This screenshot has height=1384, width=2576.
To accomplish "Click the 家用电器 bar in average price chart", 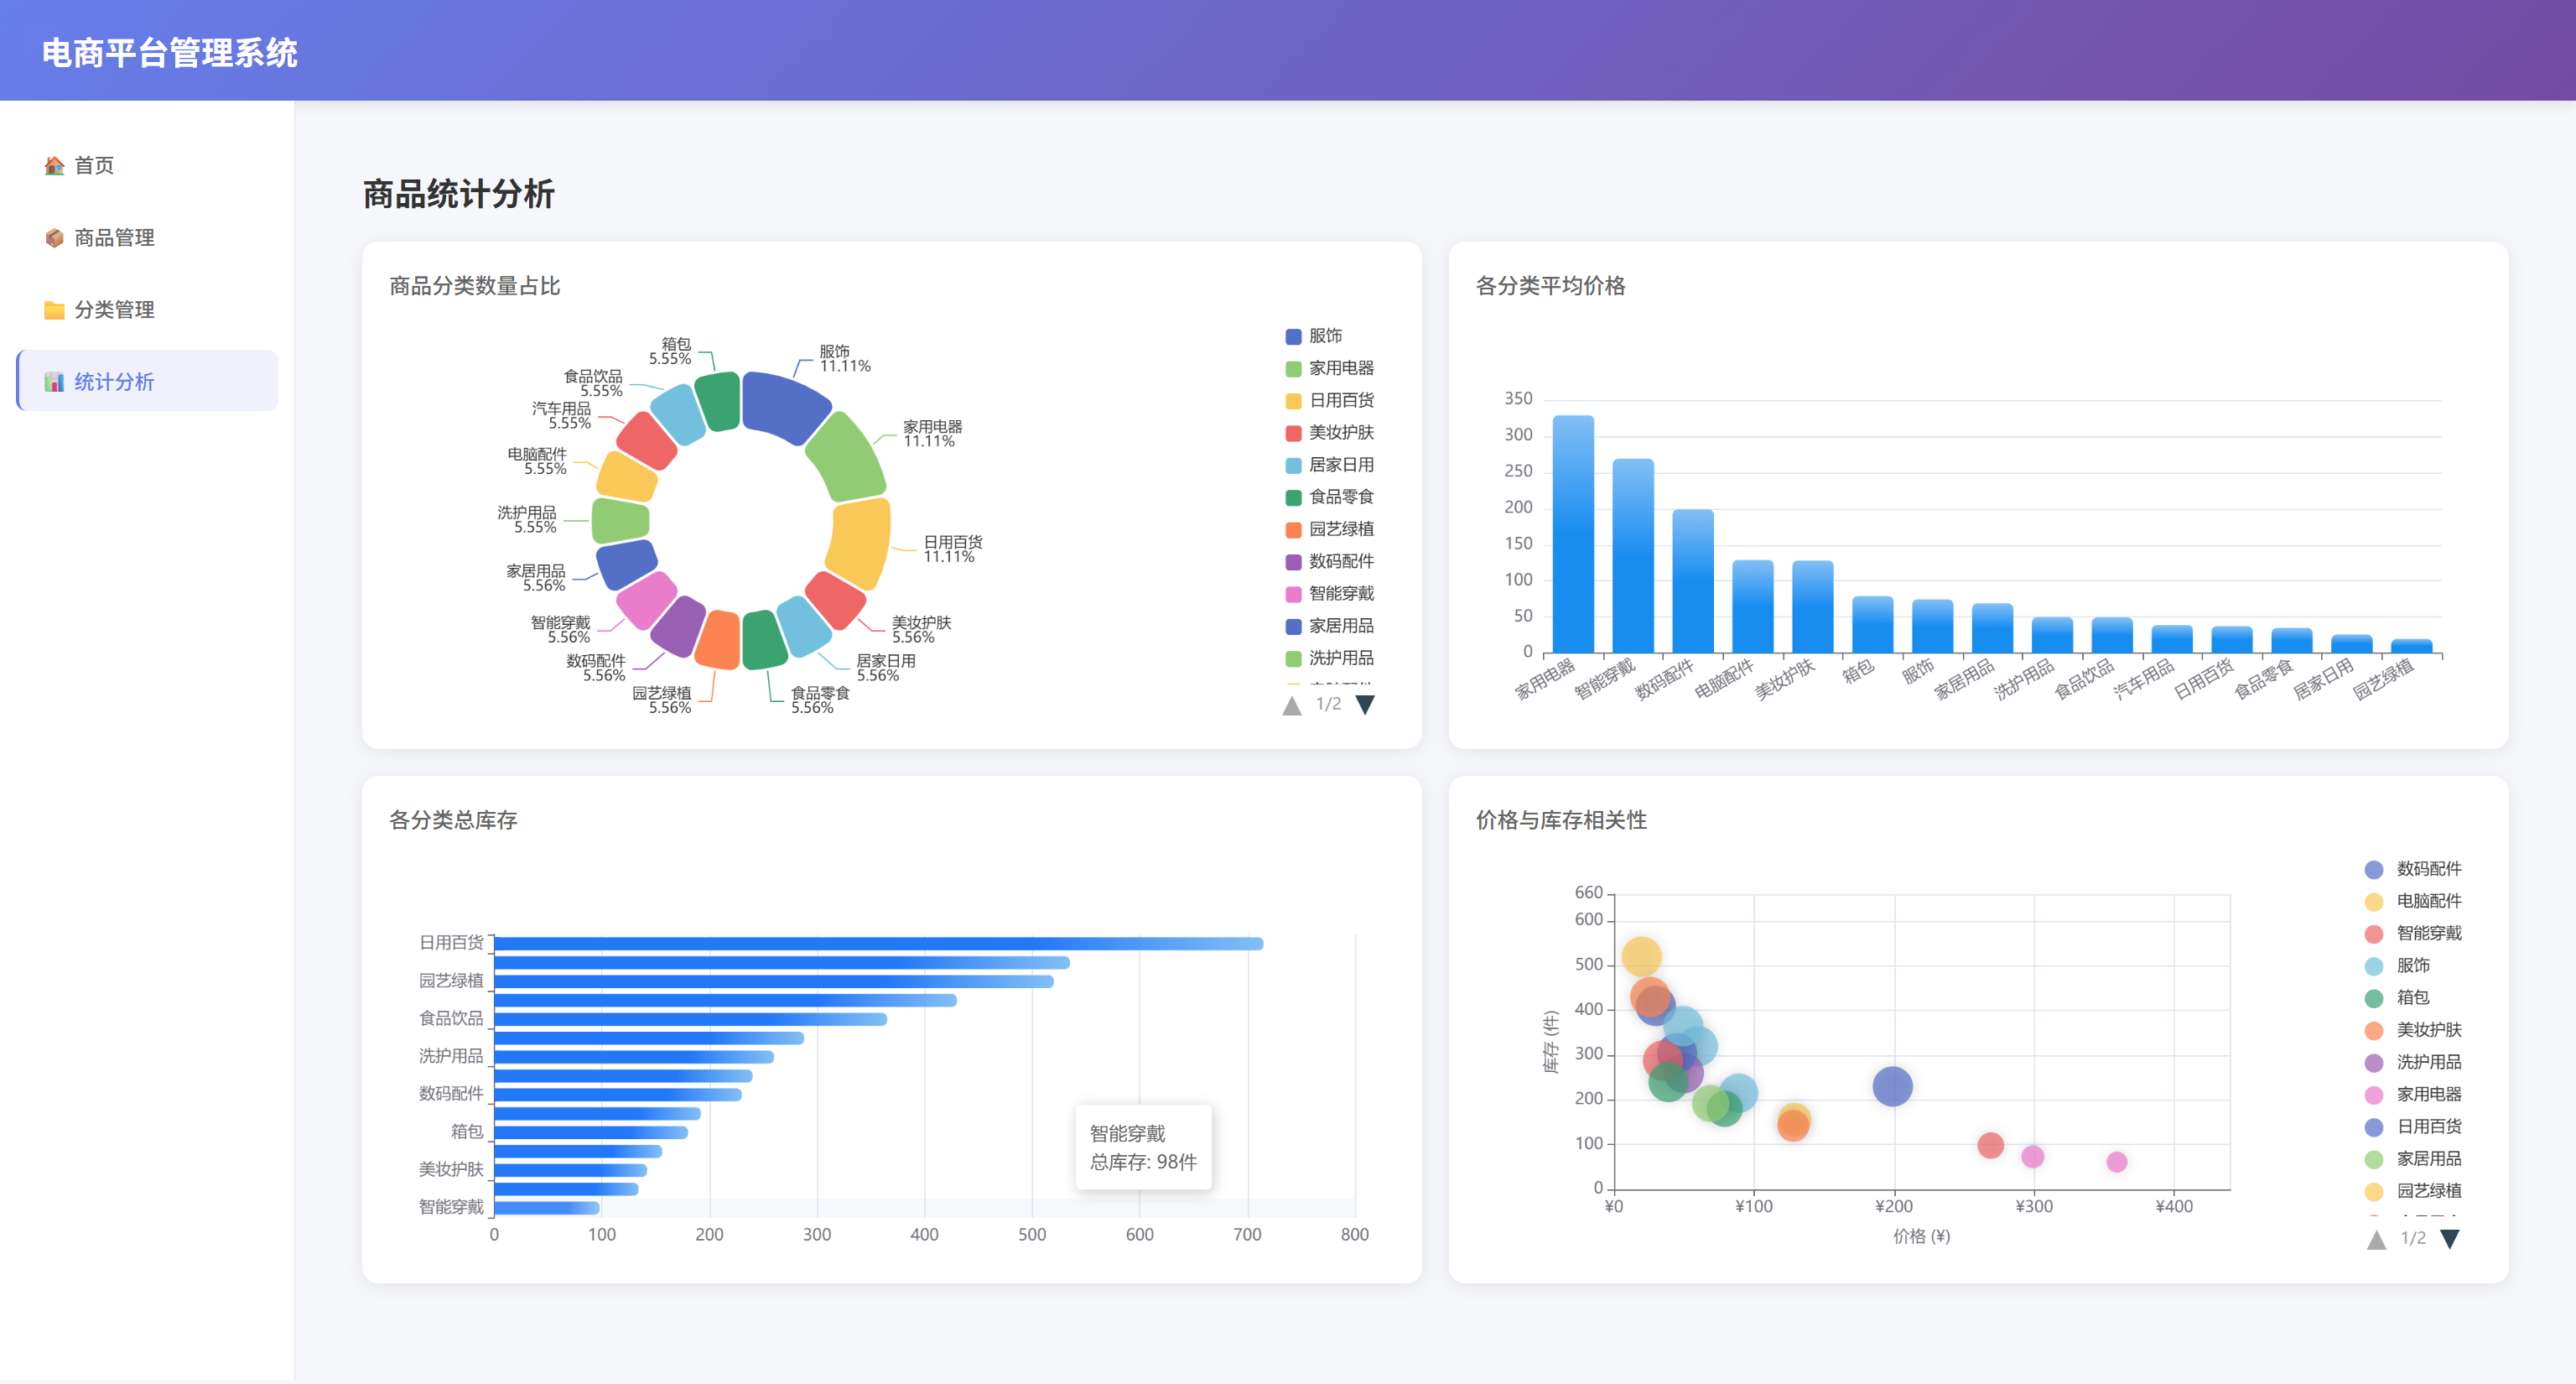I will coord(1573,534).
